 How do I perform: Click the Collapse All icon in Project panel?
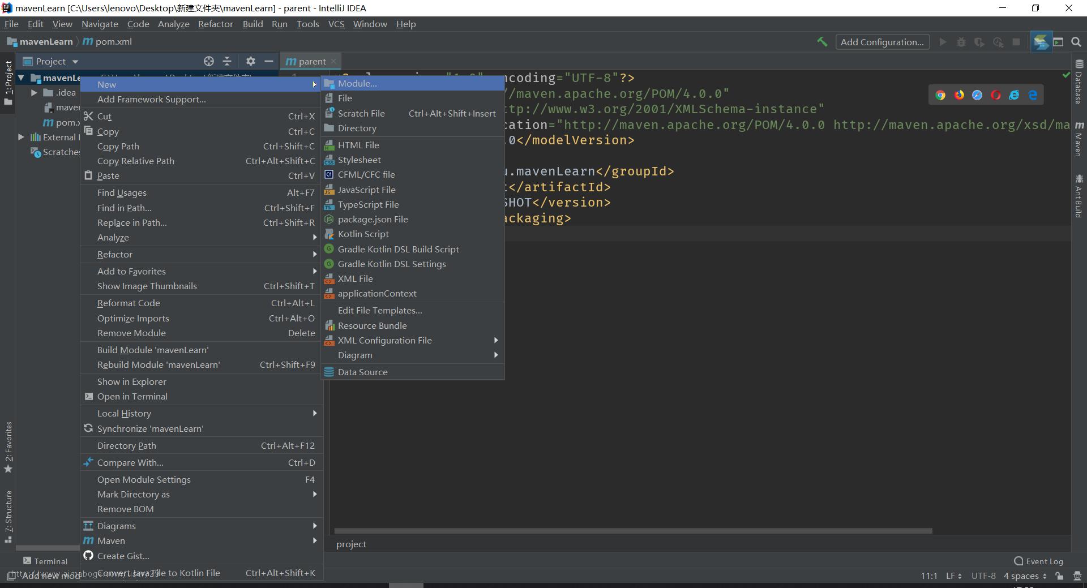[x=227, y=61]
